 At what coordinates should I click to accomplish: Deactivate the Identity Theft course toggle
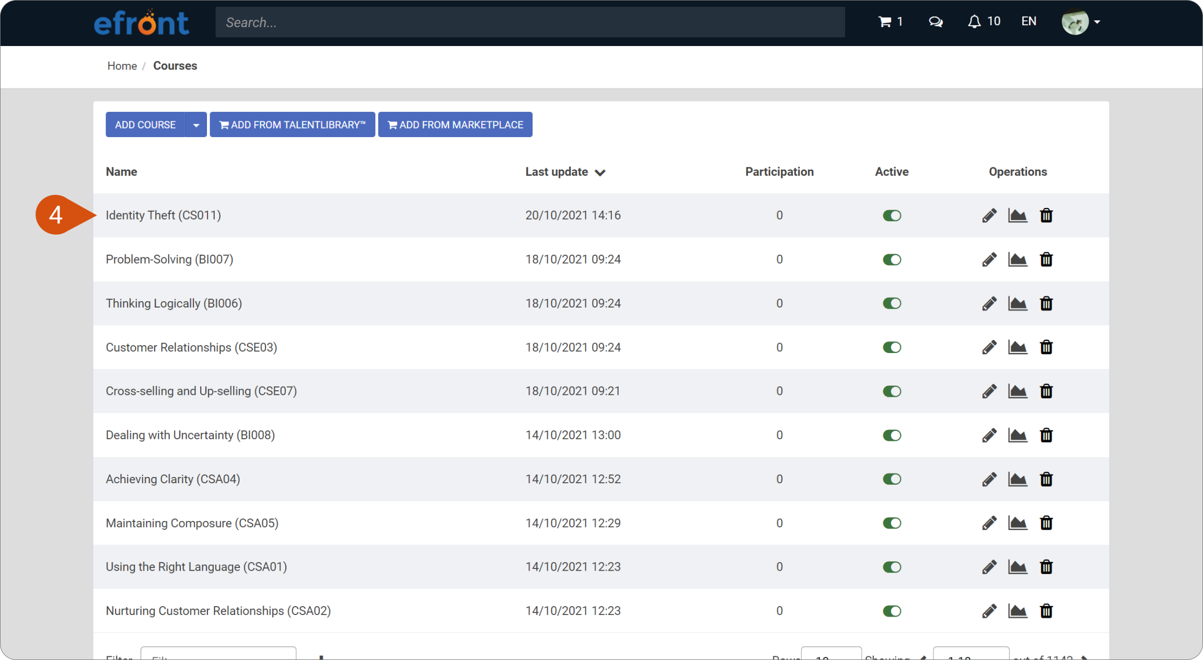pyautogui.click(x=892, y=215)
